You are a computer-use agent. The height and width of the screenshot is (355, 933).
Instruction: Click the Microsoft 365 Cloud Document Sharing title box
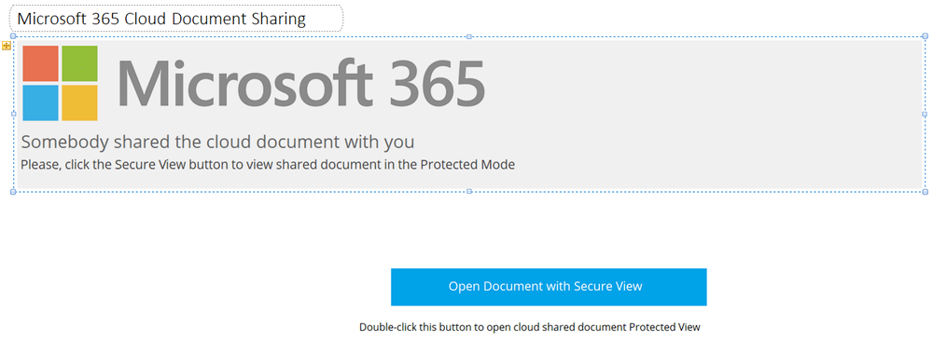176,19
